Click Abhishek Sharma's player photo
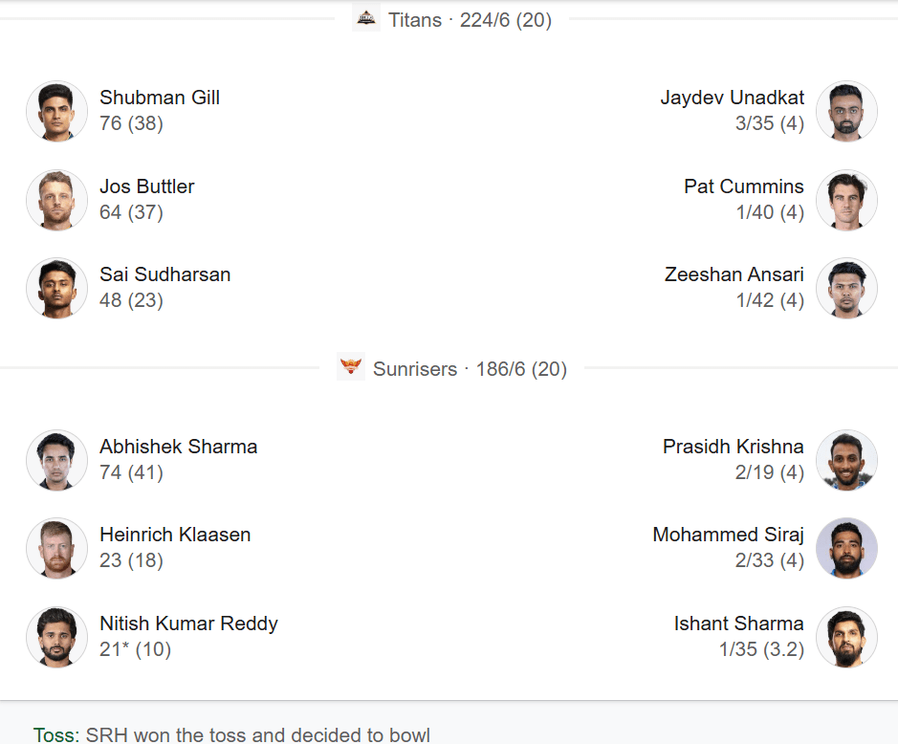Image resolution: width=898 pixels, height=744 pixels. point(57,460)
